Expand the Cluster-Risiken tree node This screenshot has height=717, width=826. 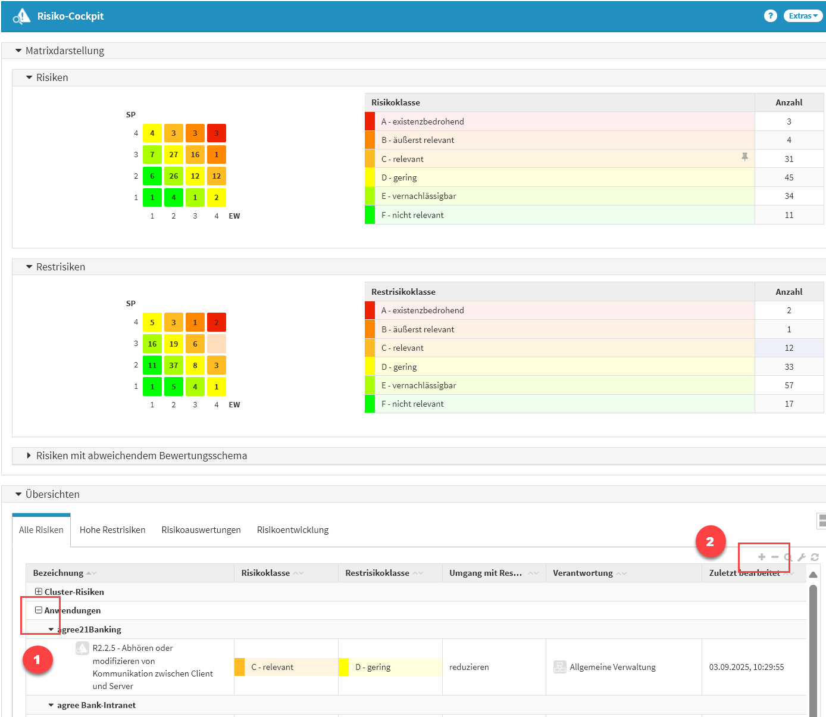click(x=39, y=592)
